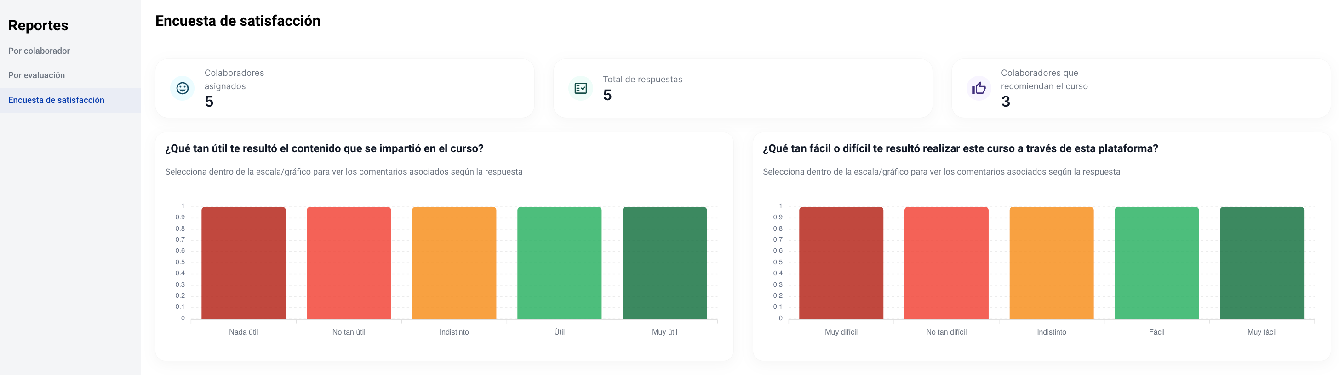This screenshot has height=375, width=1339.
Task: Select the light green Fácil bar
Action: 1156,263
